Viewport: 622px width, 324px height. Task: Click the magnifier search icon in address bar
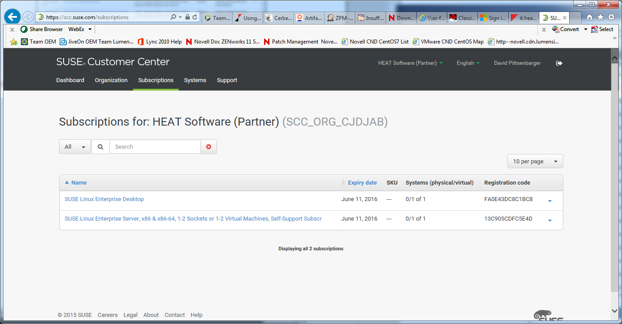pos(173,17)
